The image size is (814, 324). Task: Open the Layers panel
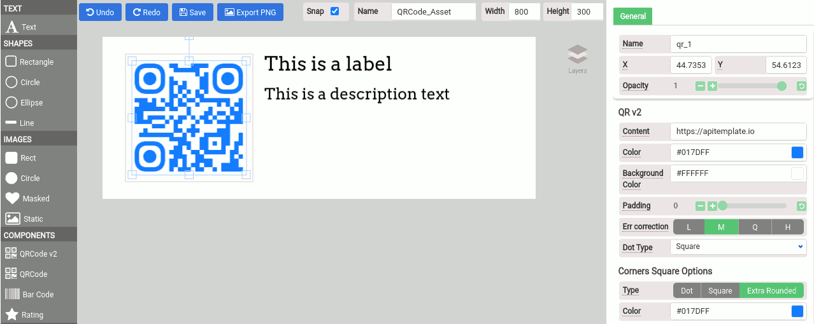pos(577,58)
